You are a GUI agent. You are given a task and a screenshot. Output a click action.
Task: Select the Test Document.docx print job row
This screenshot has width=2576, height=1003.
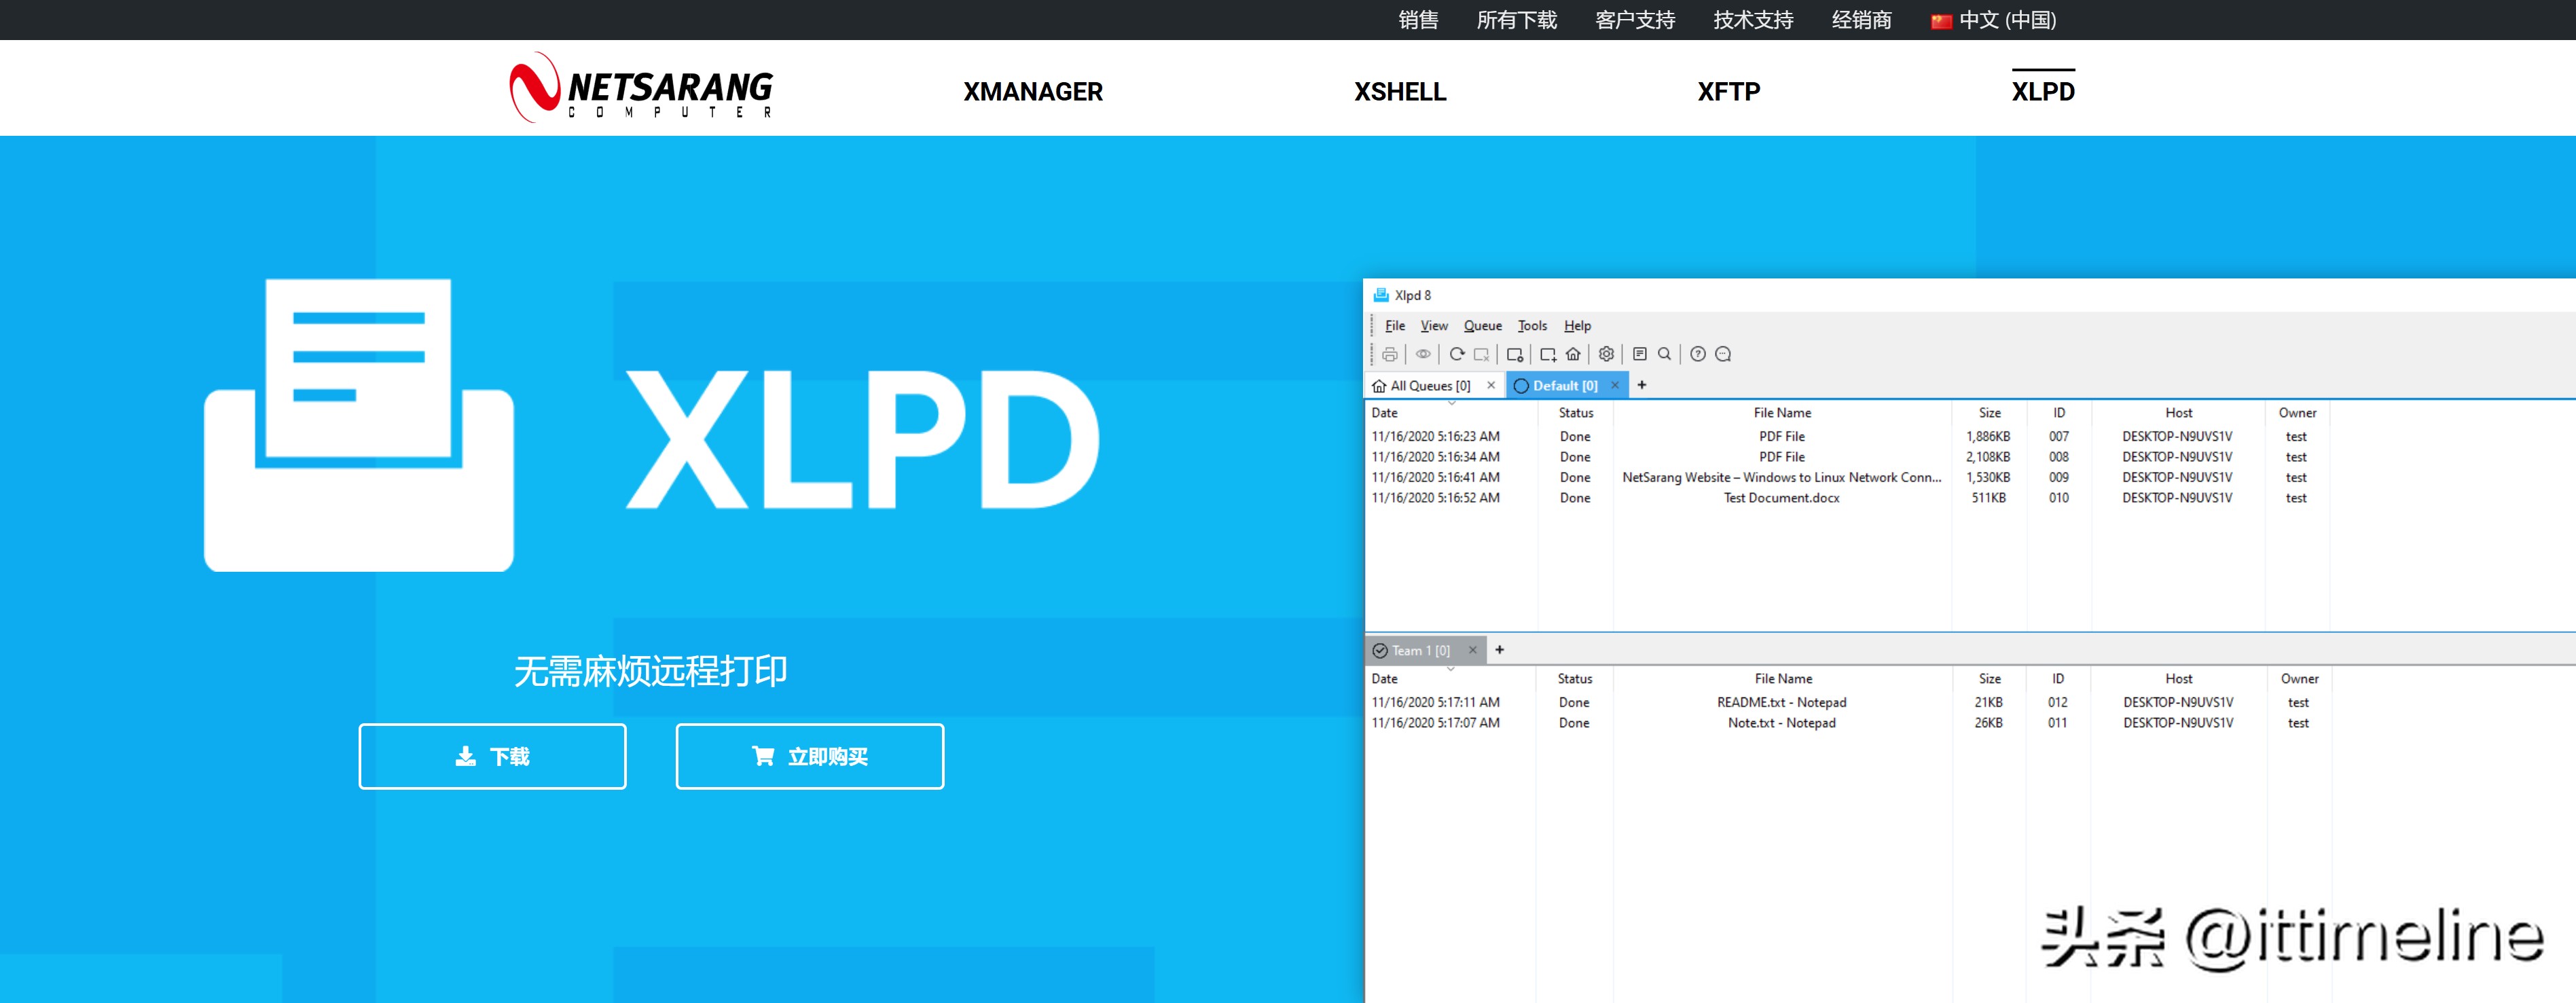[1781, 498]
